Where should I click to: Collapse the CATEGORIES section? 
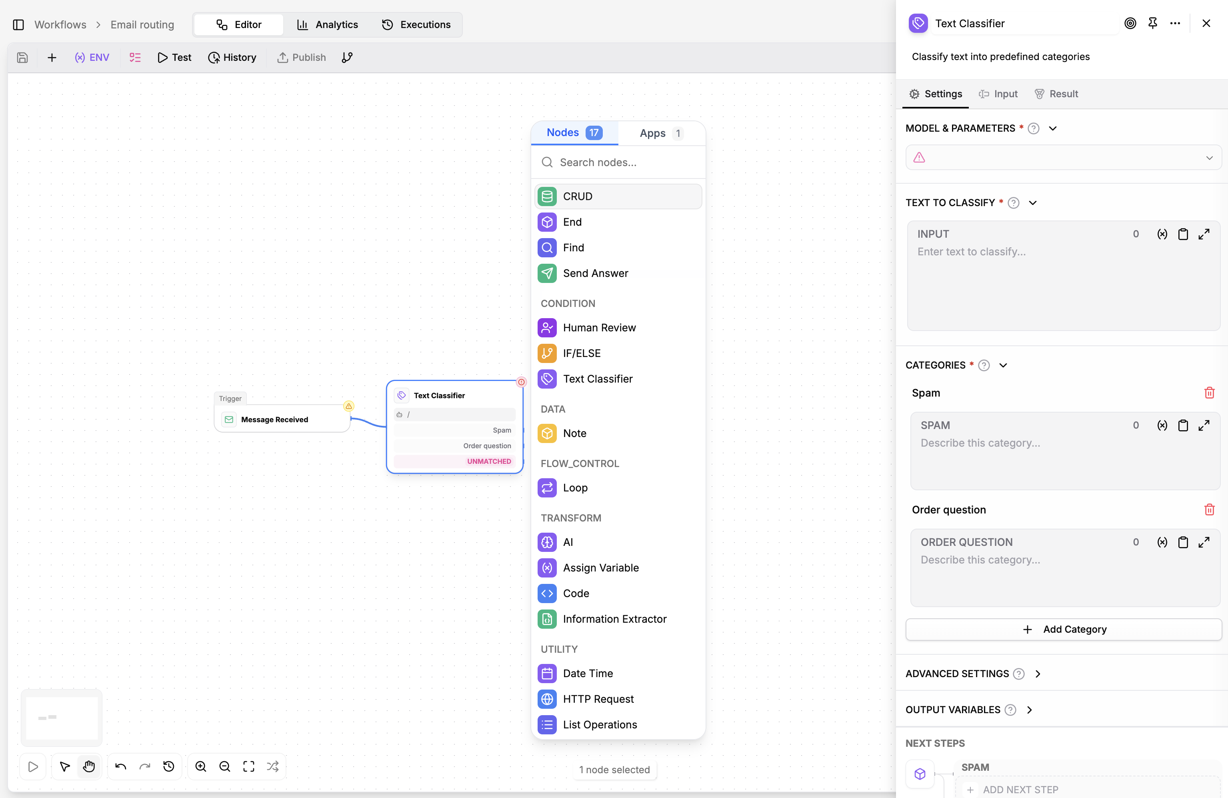[x=1003, y=365]
